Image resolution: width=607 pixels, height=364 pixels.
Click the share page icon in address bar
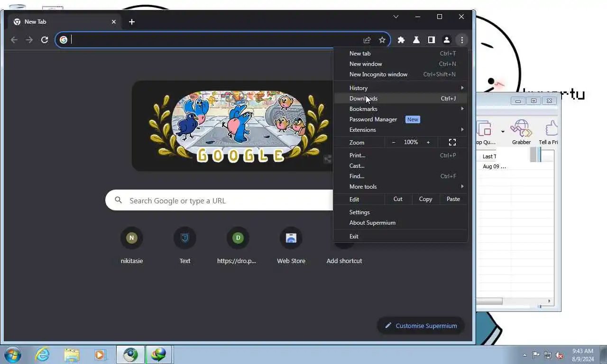367,40
